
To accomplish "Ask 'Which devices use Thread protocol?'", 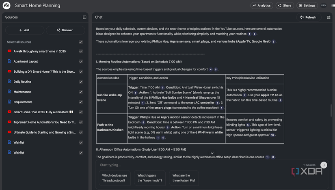I will click(x=115, y=178).
